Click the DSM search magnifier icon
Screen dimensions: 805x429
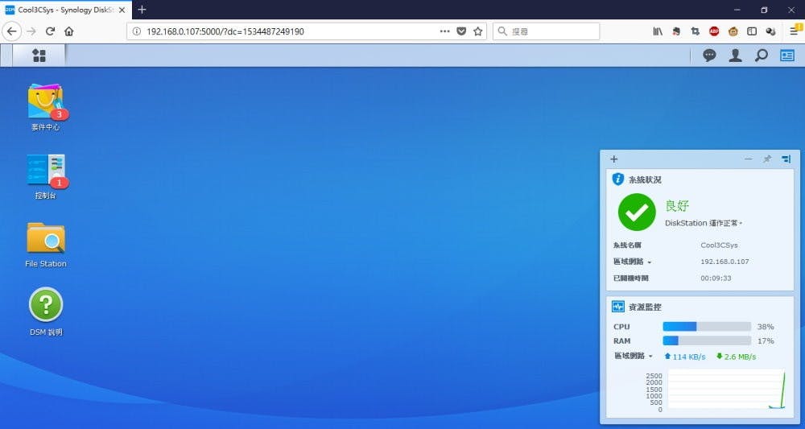(761, 56)
